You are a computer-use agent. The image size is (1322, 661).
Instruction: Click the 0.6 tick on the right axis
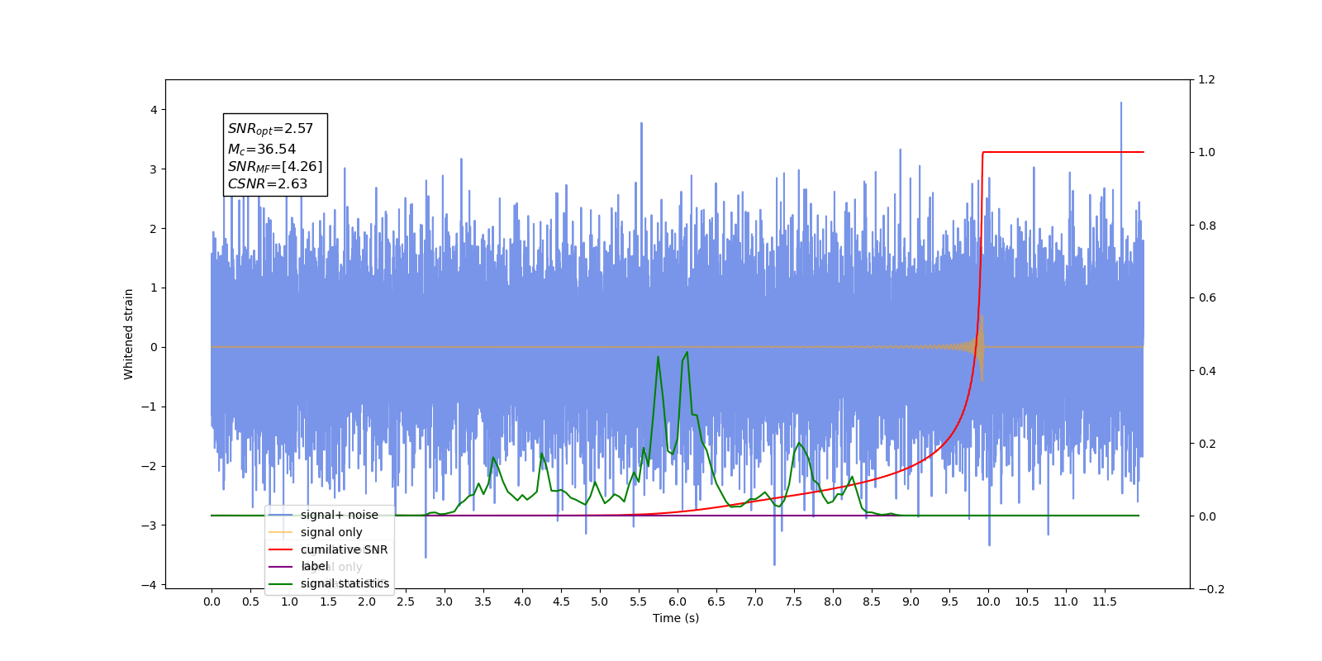[1207, 298]
